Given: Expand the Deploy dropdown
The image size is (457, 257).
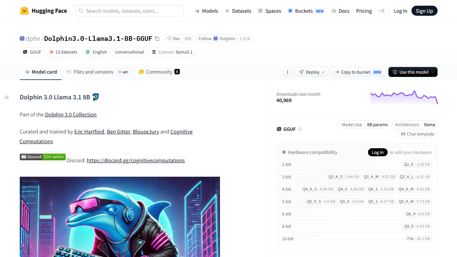Looking at the screenshot, I should pyautogui.click(x=311, y=72).
